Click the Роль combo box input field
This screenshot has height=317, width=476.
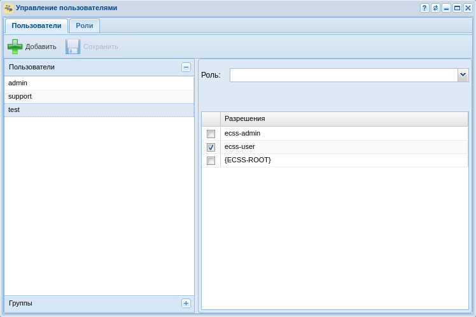pos(344,75)
